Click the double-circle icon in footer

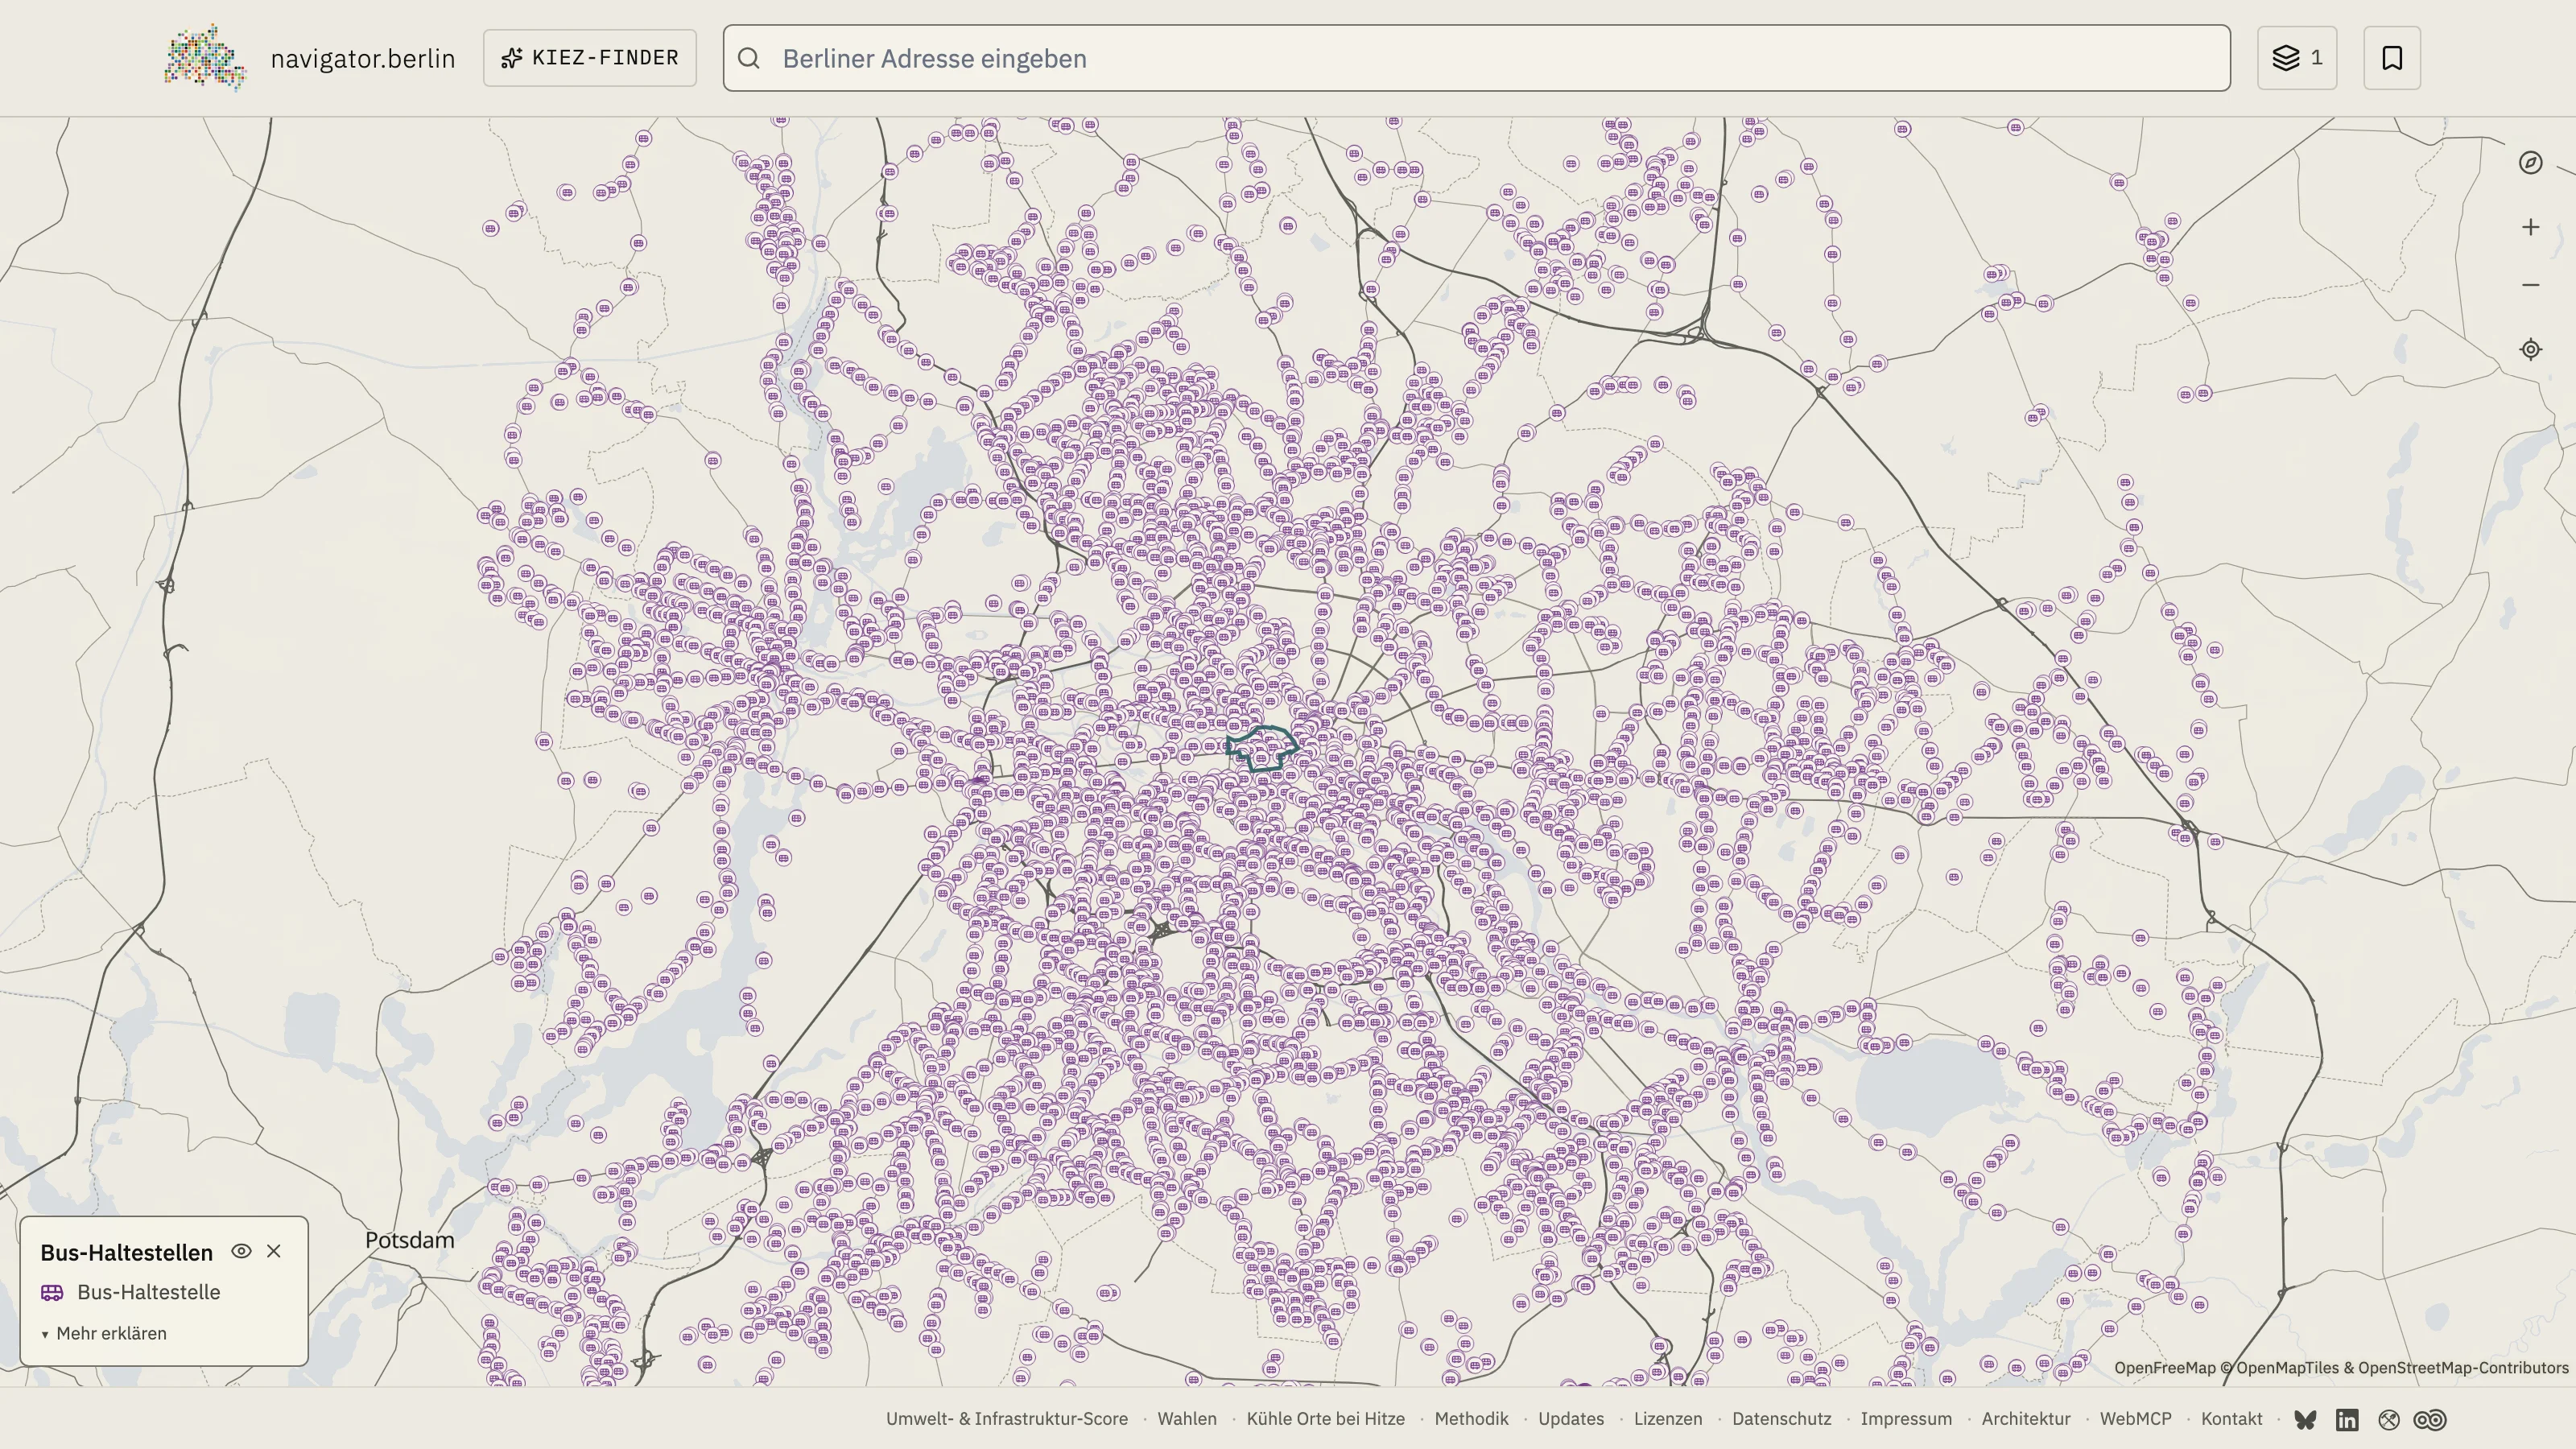coord(2430,1420)
